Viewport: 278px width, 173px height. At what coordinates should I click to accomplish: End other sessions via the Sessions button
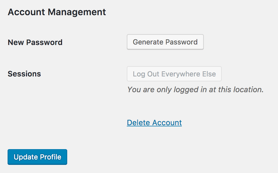(174, 74)
